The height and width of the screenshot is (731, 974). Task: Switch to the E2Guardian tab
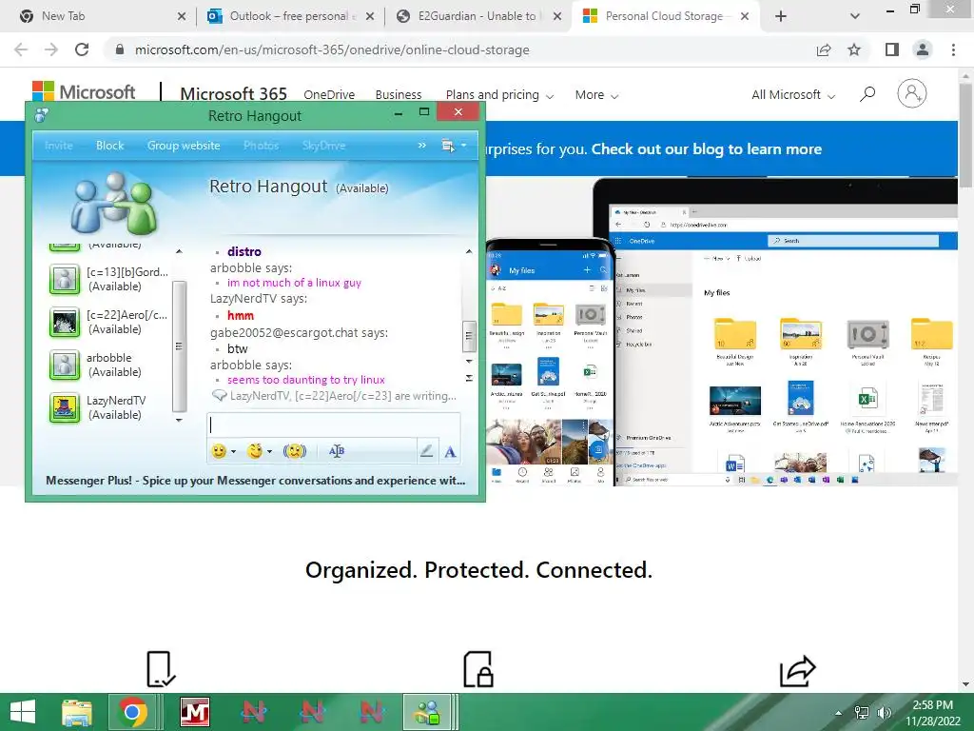click(477, 16)
